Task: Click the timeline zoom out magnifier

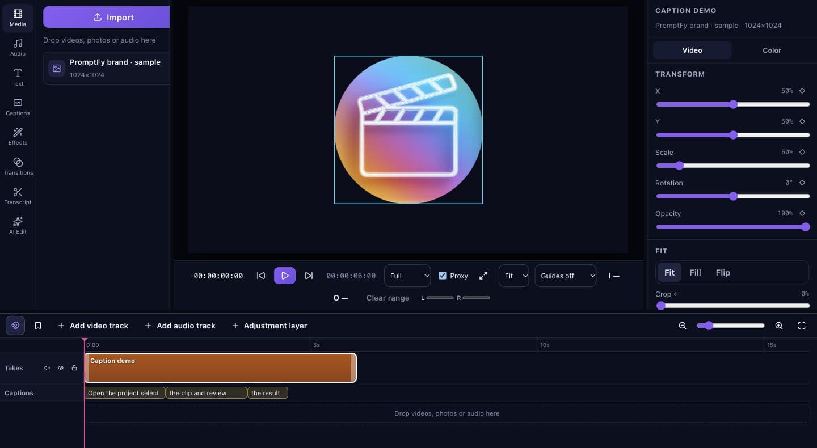Action: [683, 326]
